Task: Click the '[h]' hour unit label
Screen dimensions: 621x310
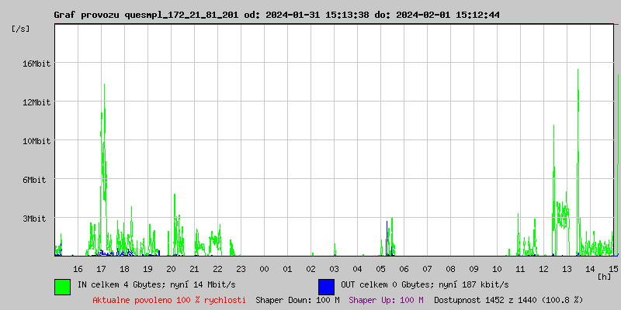Action: pyautogui.click(x=604, y=276)
